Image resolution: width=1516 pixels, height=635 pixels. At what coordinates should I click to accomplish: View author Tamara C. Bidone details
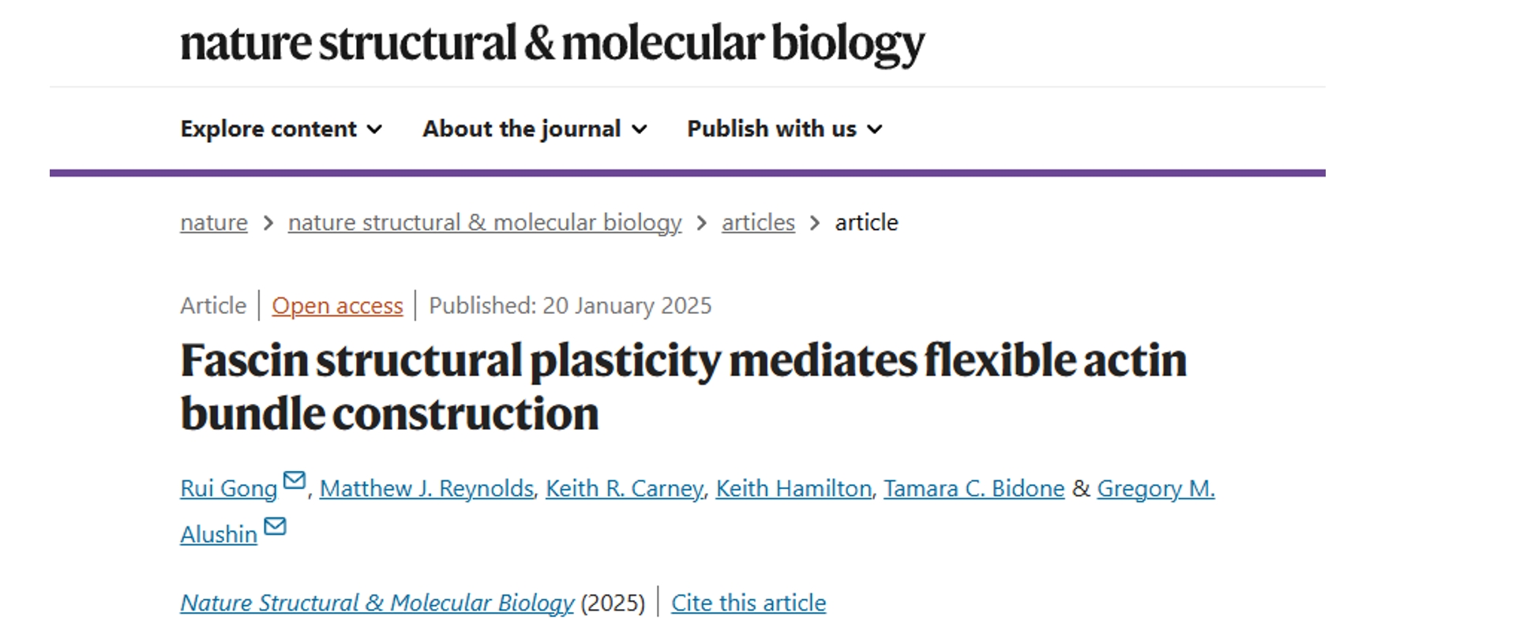974,488
